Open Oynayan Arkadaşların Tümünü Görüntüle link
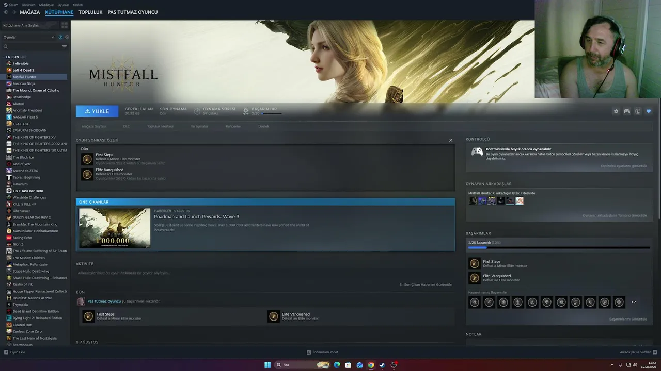This screenshot has height=371, width=661. tap(615, 215)
